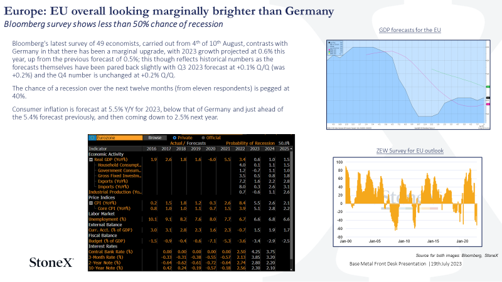
Task: Open the ZEW Survey for EU outlook link
Action: pos(410,150)
